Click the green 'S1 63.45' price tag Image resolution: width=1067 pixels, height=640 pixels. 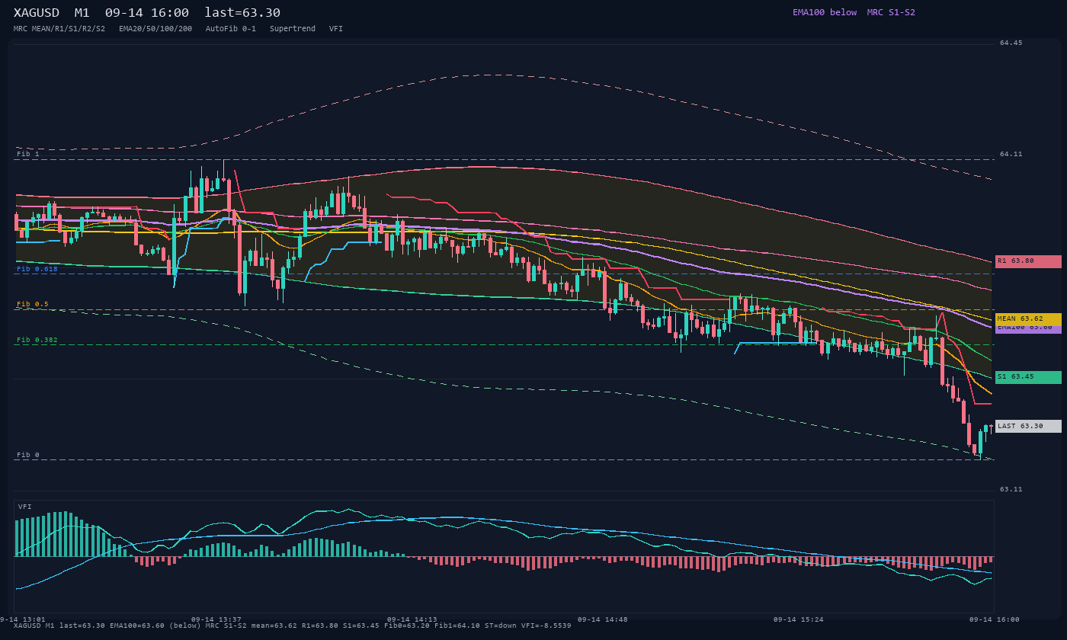click(1028, 377)
